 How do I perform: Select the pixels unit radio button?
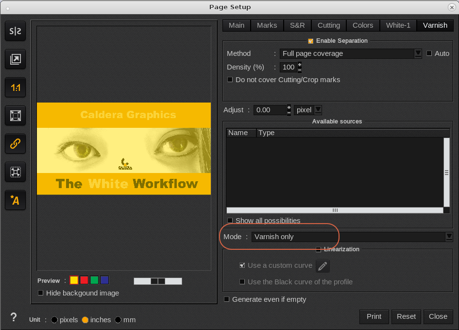(54, 320)
